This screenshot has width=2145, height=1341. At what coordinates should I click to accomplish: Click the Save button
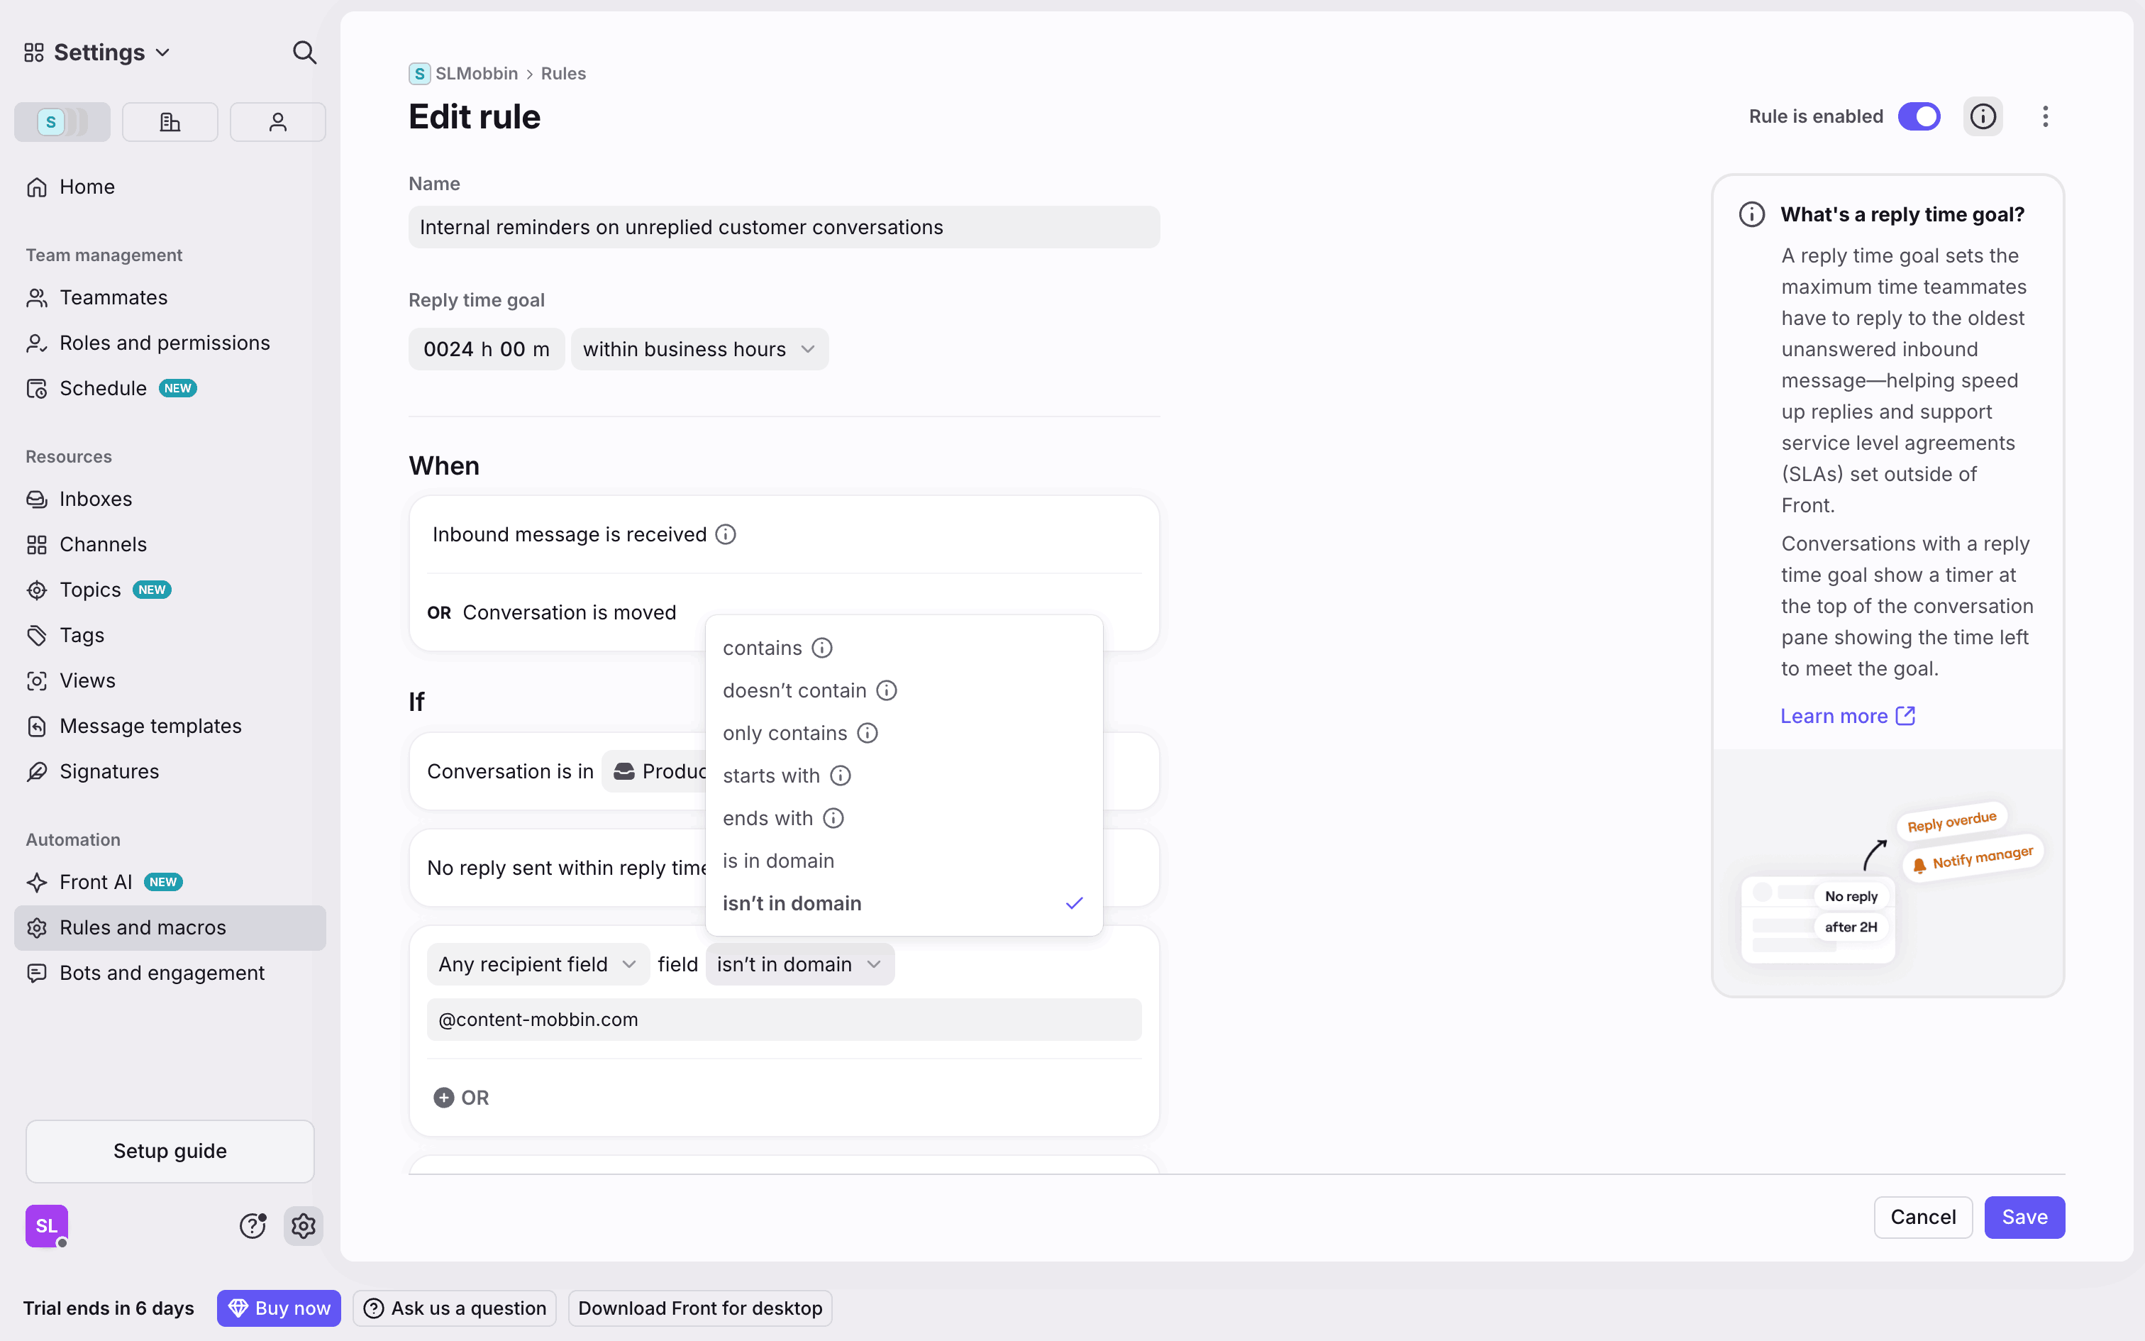point(2024,1217)
